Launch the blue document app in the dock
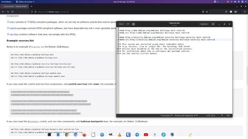Image resolution: width=248 pixels, height=139 pixels. pyautogui.click(x=58, y=135)
